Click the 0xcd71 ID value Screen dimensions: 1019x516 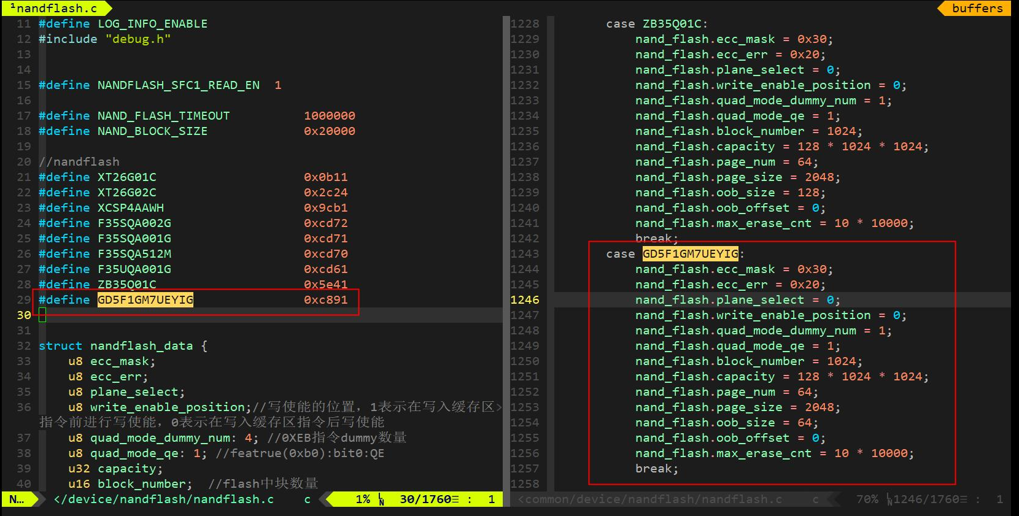coord(326,239)
